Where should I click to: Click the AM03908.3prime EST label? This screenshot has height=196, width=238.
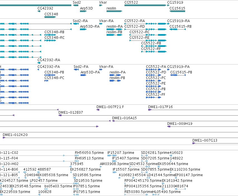point(114,164)
